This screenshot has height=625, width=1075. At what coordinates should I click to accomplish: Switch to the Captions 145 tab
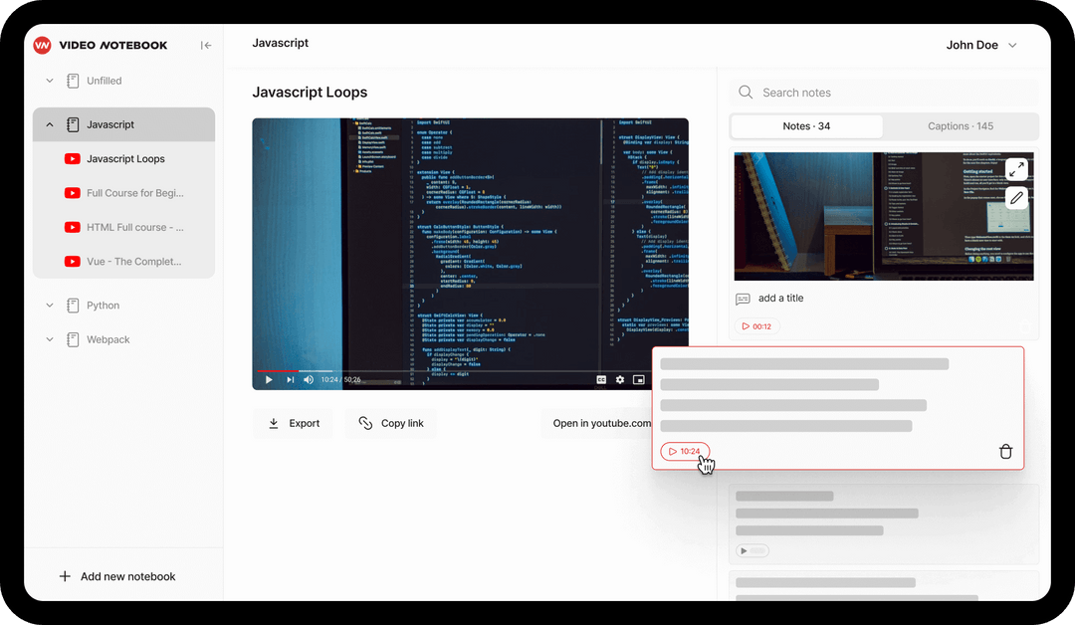point(960,125)
